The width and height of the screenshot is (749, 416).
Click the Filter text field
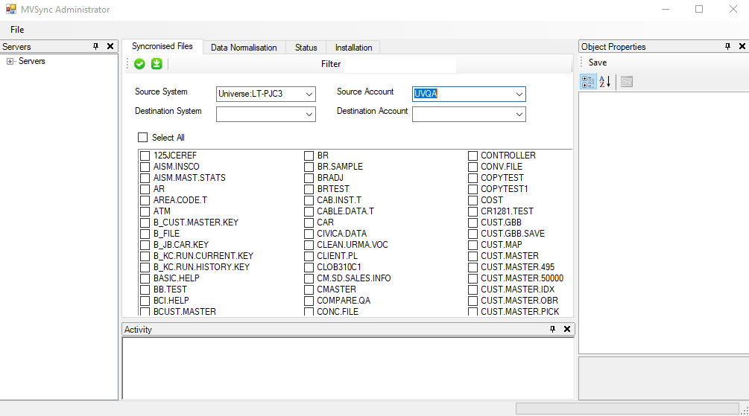(x=399, y=64)
